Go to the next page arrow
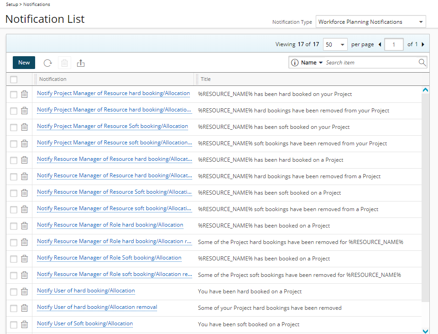The image size is (438, 334). click(x=423, y=44)
